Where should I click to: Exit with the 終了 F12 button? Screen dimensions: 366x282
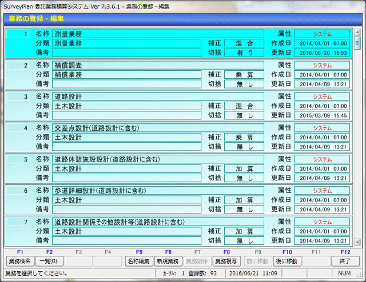[345, 261]
